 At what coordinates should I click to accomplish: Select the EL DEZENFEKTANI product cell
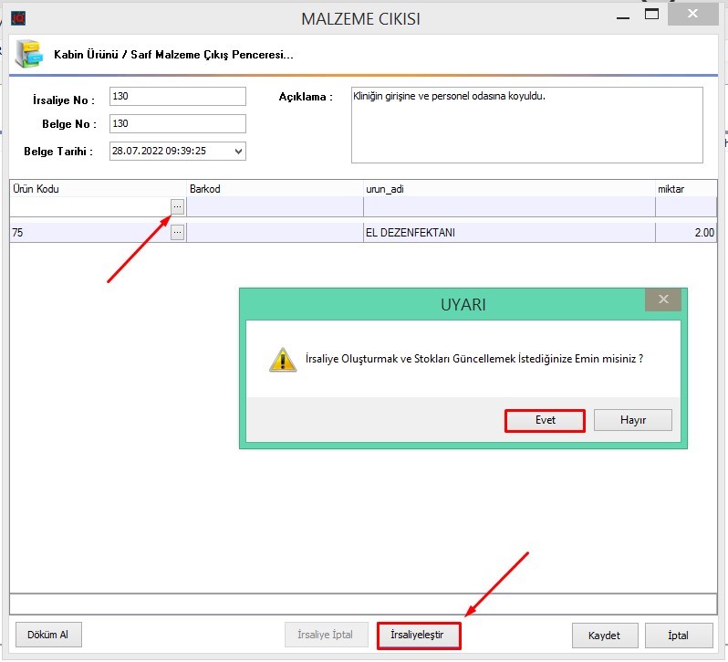point(508,233)
